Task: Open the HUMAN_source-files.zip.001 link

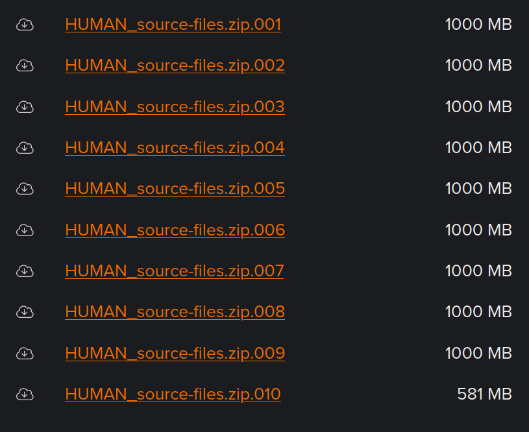Action: click(173, 24)
